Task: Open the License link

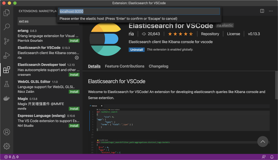Action: (x=233, y=34)
